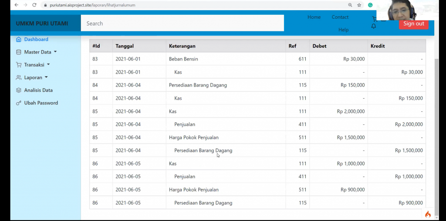Screen dimensions: 446x221
Task: Click the Dashboard home icon
Action: pos(18,39)
